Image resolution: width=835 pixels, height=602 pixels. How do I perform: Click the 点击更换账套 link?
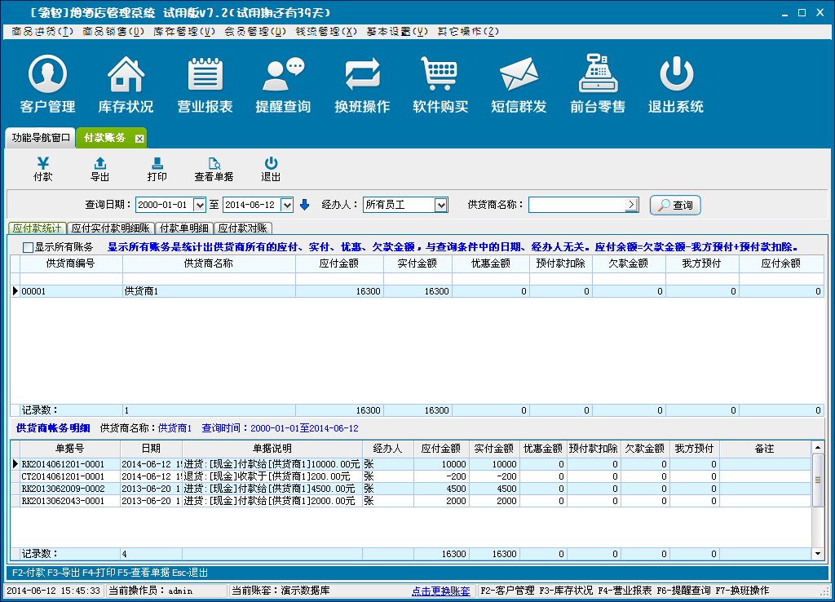tap(440, 591)
